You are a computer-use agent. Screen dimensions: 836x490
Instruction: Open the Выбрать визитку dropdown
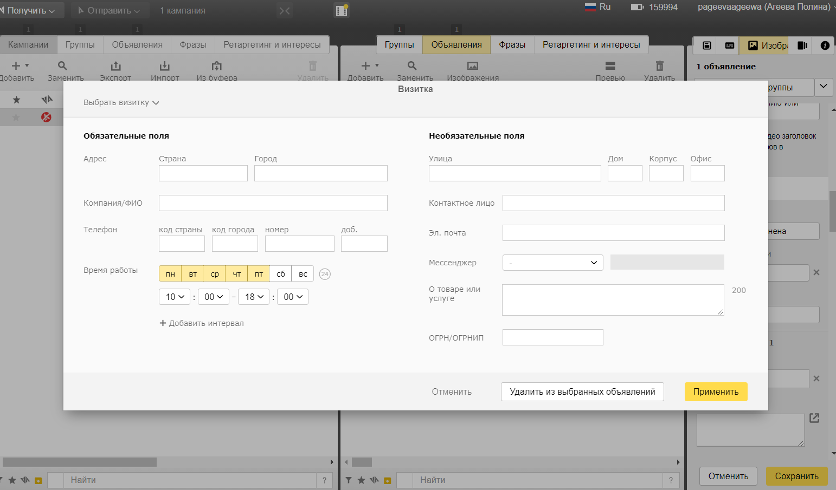[x=121, y=102]
